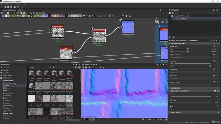Select Patterns under Texture Generators

tap(8, 88)
